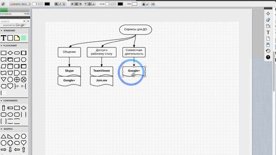This screenshot has width=276, height=155.
Task: Open the search options dropdown arrow
Action: pyautogui.click(x=28, y=21)
